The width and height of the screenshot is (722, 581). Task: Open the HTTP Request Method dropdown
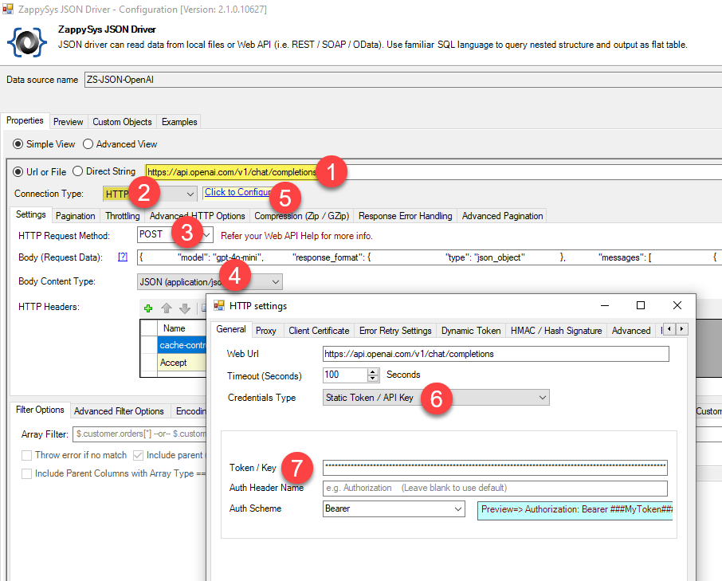[x=207, y=235]
